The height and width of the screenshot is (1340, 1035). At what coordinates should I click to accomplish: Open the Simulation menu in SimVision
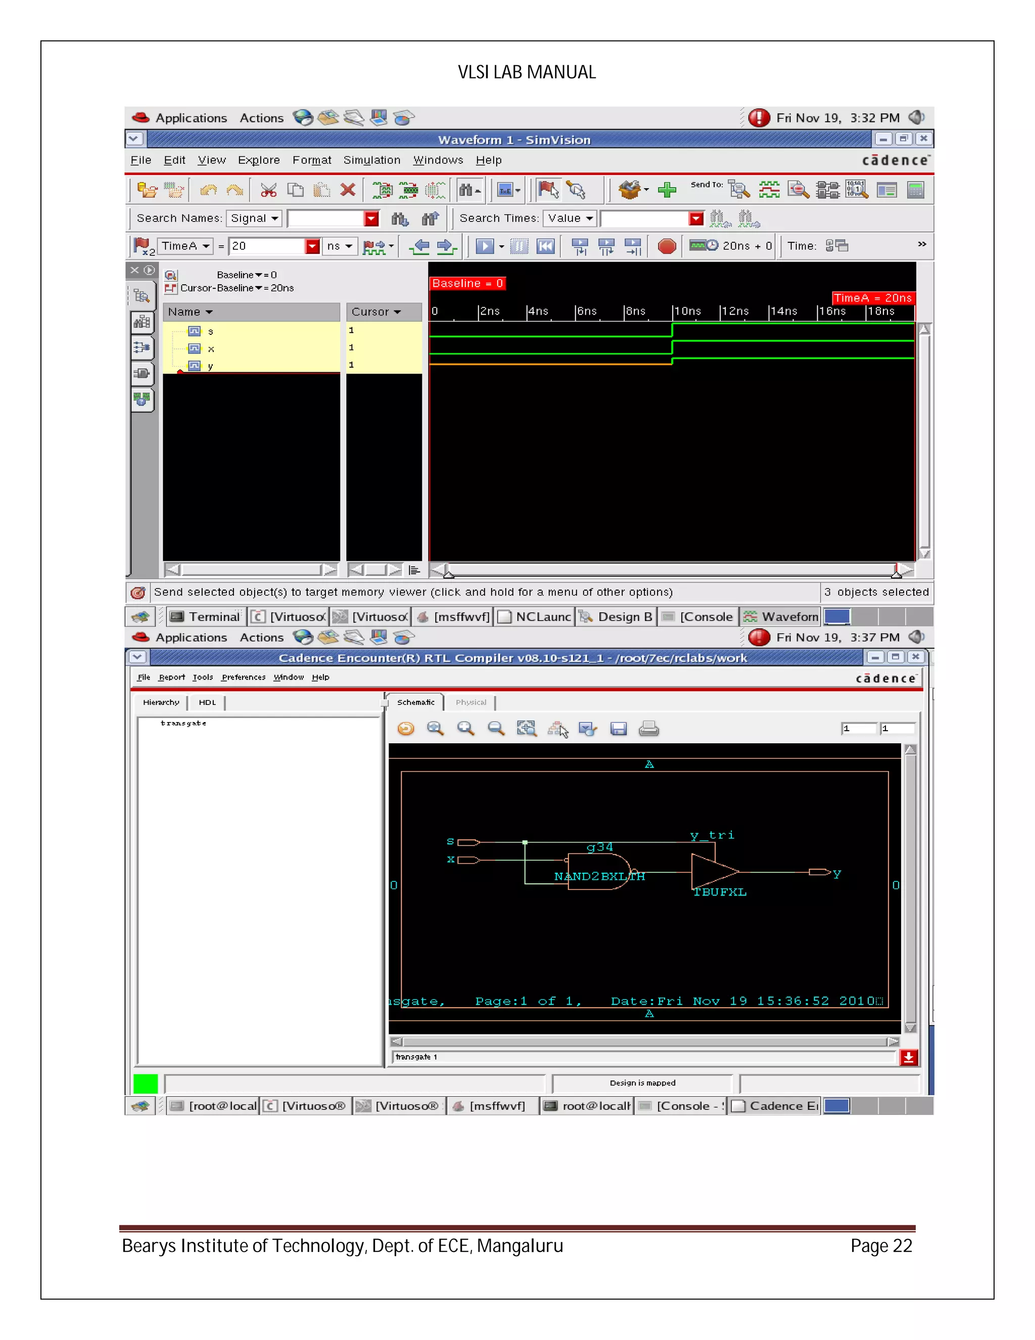click(371, 160)
